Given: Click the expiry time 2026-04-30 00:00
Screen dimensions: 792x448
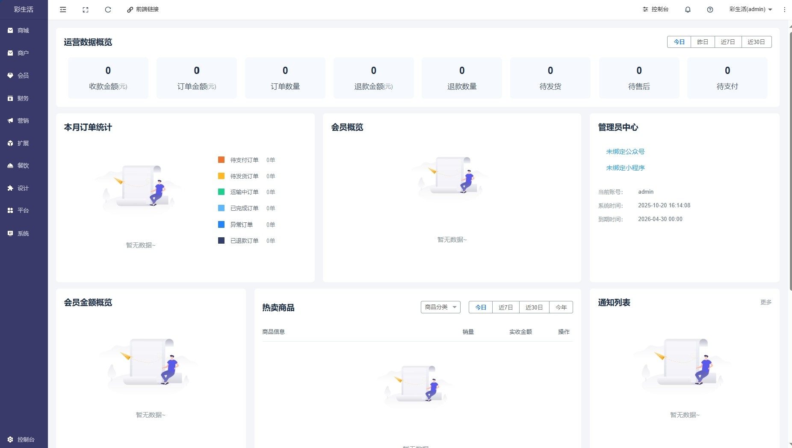Looking at the screenshot, I should pos(660,219).
